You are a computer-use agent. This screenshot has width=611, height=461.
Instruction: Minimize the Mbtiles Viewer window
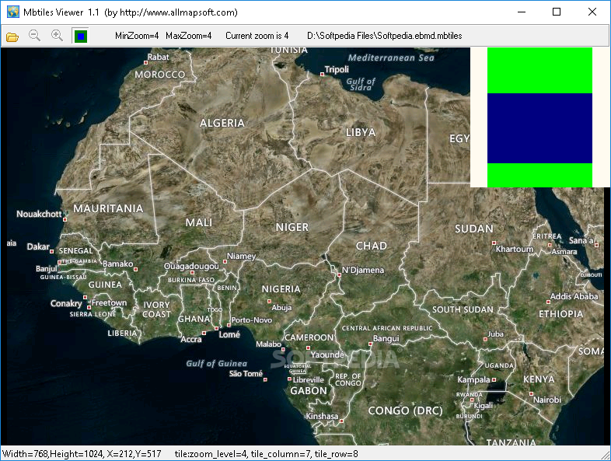tap(522, 12)
